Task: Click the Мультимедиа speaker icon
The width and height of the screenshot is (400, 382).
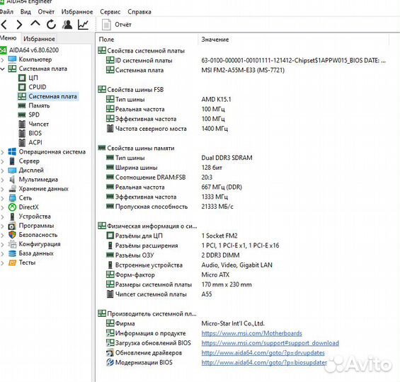Action: (12, 180)
